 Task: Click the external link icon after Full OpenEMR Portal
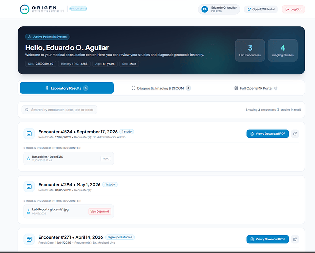pos(276,88)
